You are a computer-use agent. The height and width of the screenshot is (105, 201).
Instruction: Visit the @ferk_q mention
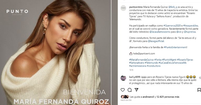(173, 7)
